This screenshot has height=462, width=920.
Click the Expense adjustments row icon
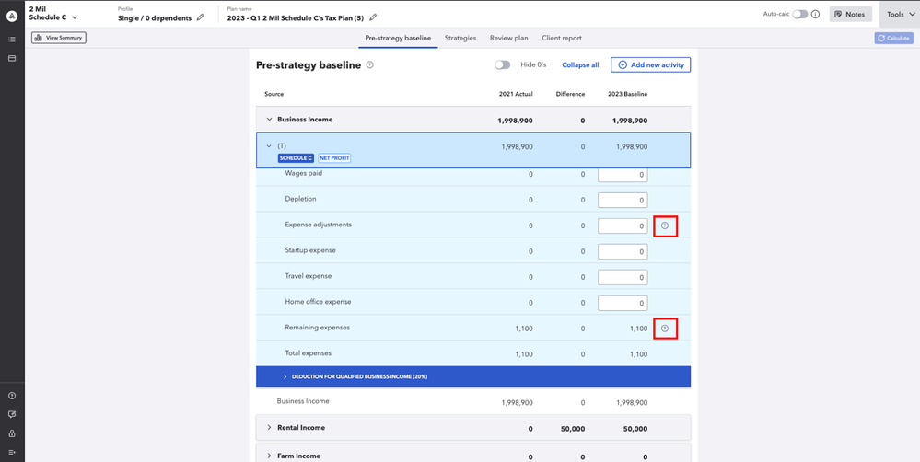click(665, 225)
